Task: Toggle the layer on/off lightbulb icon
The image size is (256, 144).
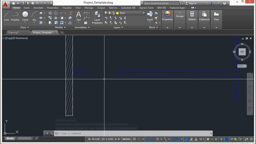Action: [x=106, y=13]
